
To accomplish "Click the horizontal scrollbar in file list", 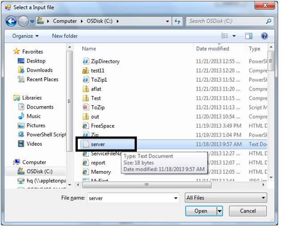I will pyautogui.click(x=147, y=184).
